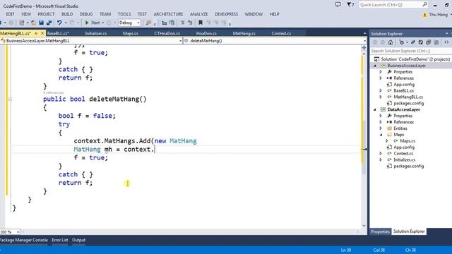452x254 pixels.
Task: Collapse the deleteMatHang method outline
Action: coord(10,99)
